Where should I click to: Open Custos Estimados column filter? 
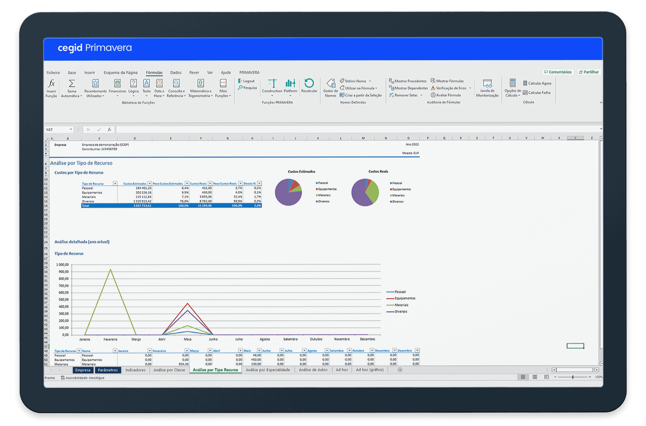click(150, 184)
